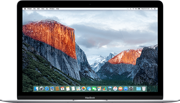Open Maps icon in Dock
The image size is (180, 103).
tap(78, 89)
